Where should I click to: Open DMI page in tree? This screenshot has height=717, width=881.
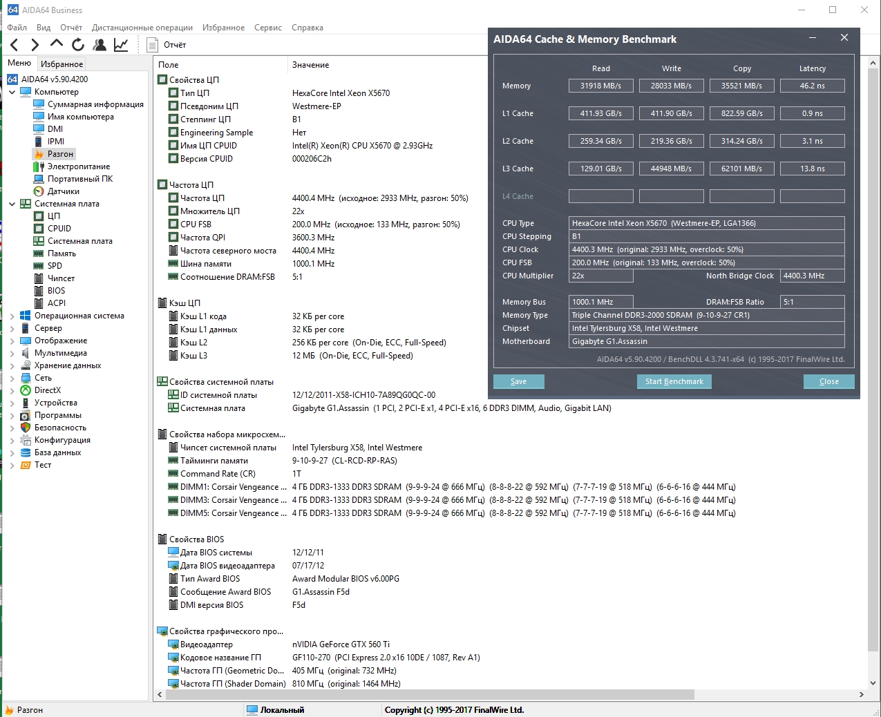(55, 129)
